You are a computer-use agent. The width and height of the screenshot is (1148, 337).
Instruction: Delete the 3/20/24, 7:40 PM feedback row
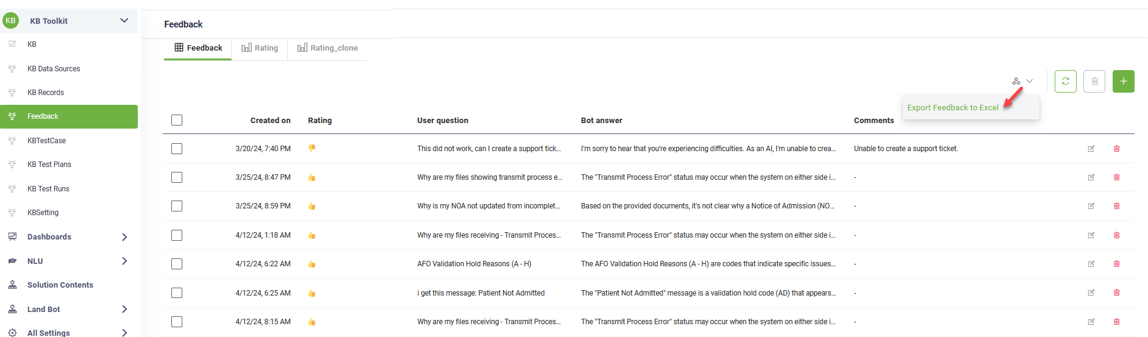pos(1117,149)
